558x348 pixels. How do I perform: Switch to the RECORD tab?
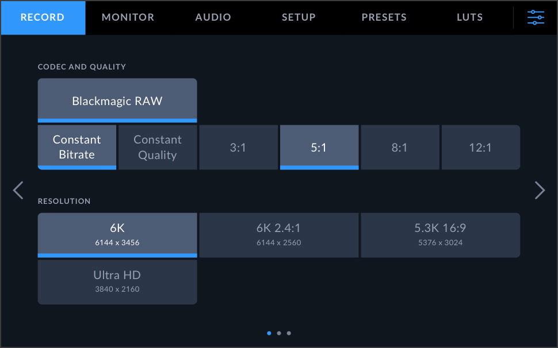click(x=43, y=17)
